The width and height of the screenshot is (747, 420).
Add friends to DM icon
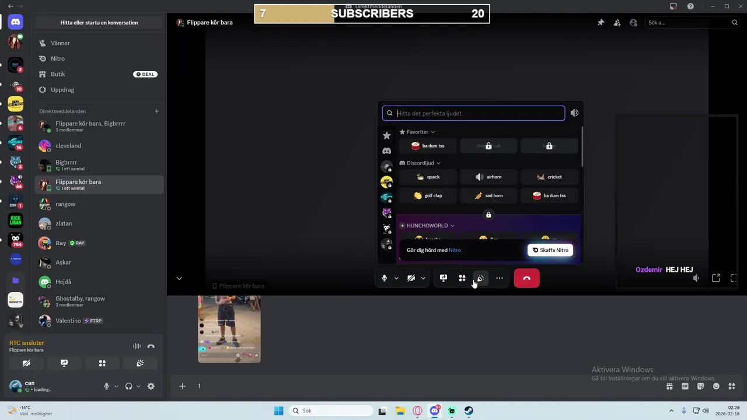(617, 23)
